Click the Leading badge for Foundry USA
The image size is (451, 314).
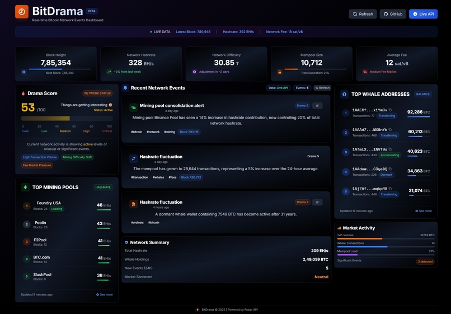point(57,209)
